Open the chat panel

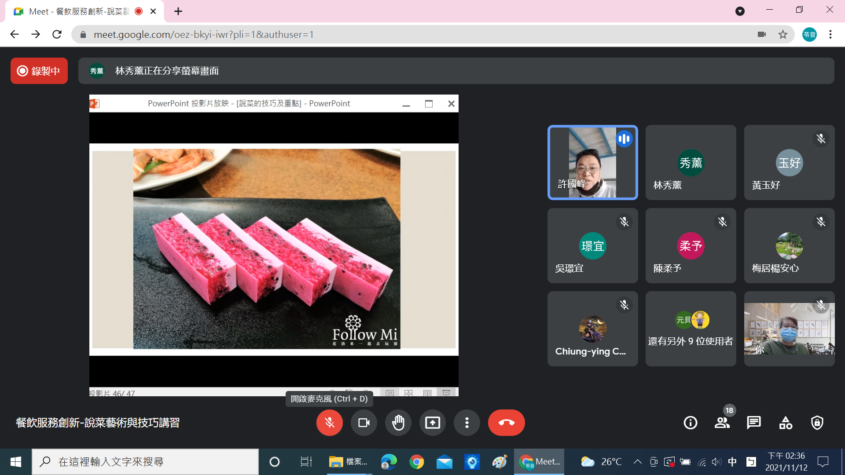(x=753, y=423)
